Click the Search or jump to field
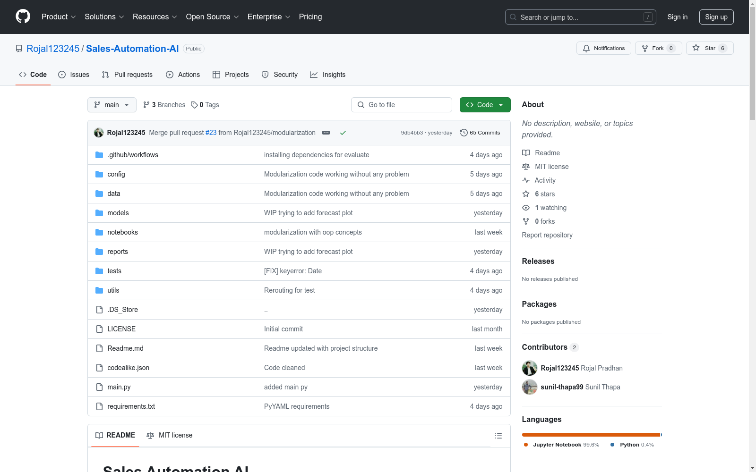 coord(581,17)
